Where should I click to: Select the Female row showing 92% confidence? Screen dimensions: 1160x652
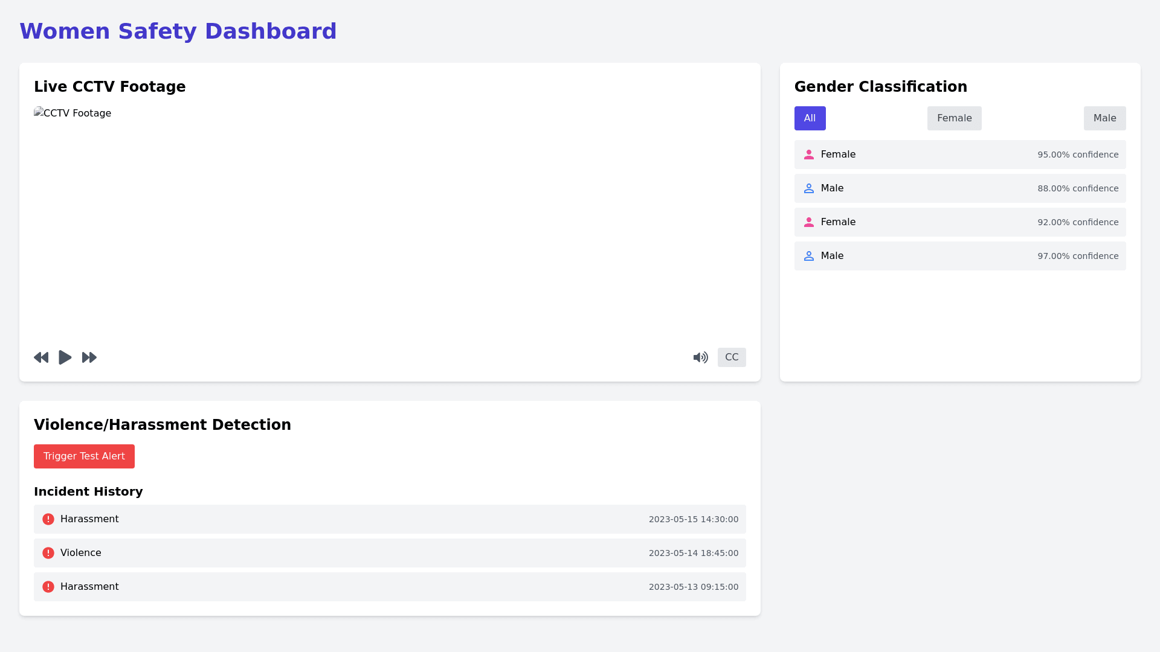coord(959,222)
